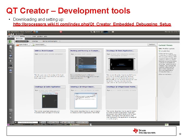Open the Compile Output pane

tap(82, 122)
